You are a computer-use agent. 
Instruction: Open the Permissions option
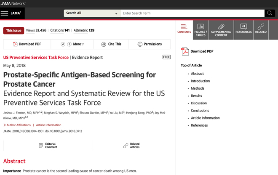pos(150,44)
